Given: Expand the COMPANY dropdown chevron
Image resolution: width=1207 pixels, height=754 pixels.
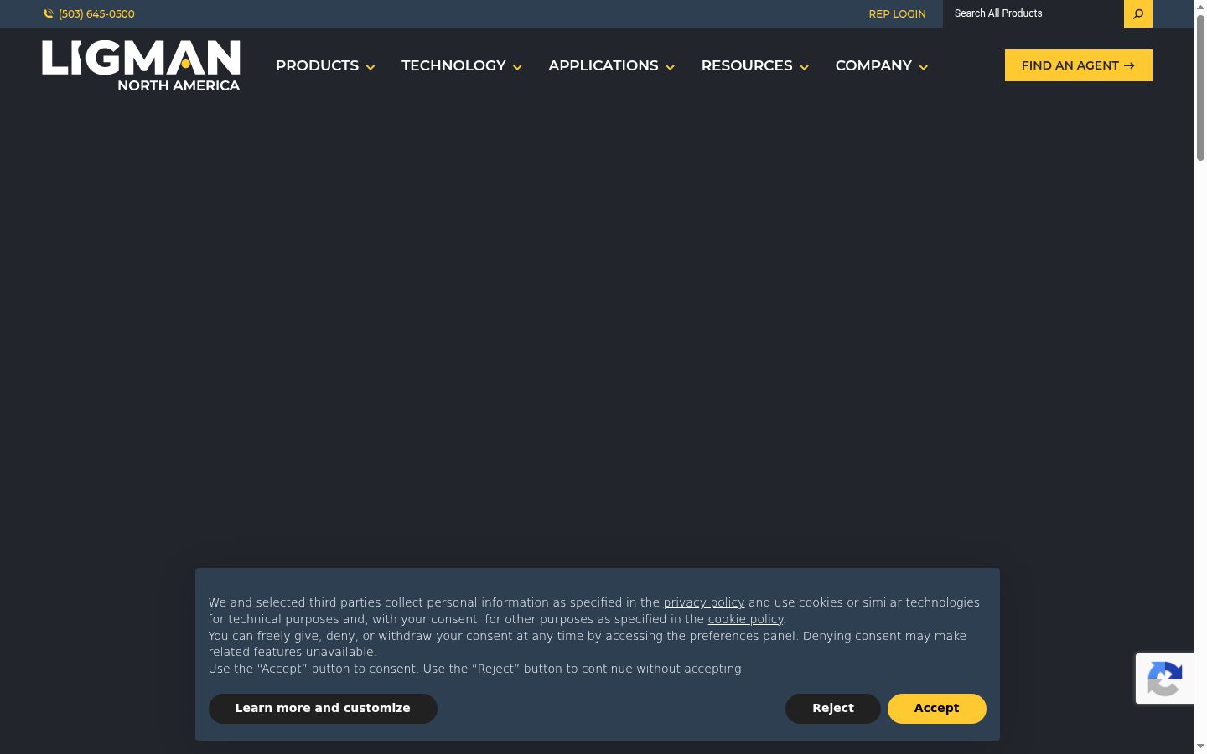Looking at the screenshot, I should [x=924, y=67].
